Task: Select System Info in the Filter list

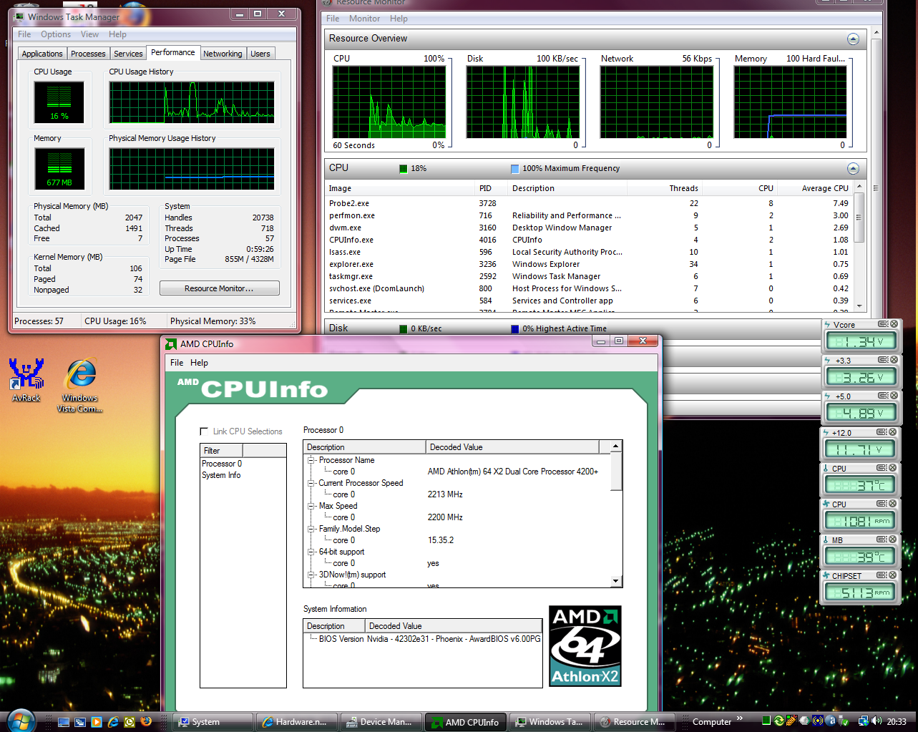Action: click(221, 475)
